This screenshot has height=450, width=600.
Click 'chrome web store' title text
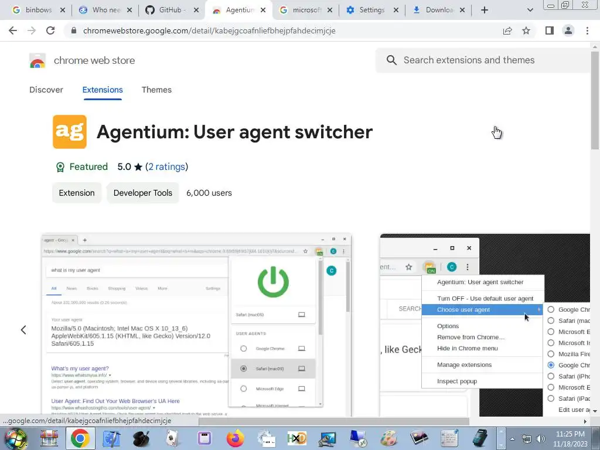point(94,60)
